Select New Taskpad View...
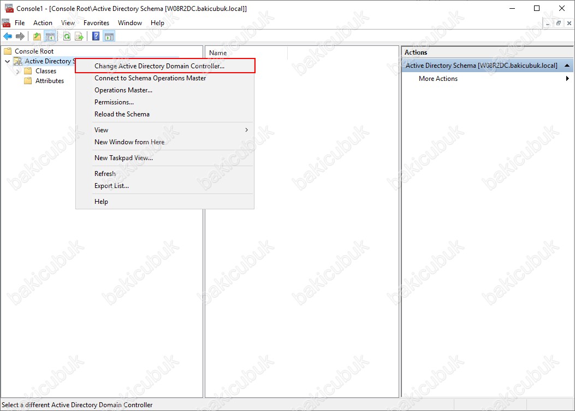The image size is (575, 411). click(x=165, y=158)
